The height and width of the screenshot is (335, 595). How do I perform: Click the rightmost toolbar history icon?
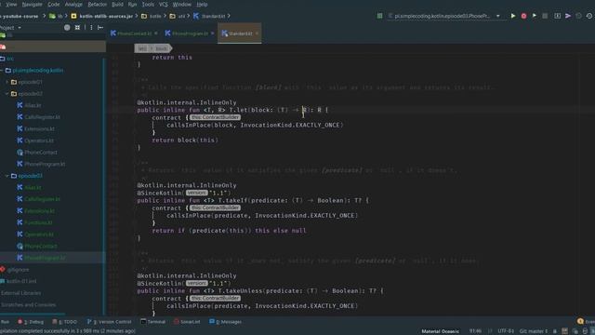[588, 16]
